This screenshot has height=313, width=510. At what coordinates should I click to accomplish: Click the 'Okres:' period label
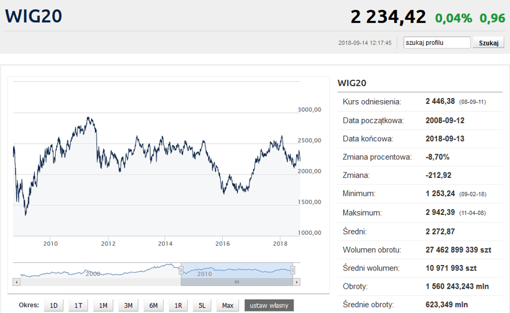(29, 305)
